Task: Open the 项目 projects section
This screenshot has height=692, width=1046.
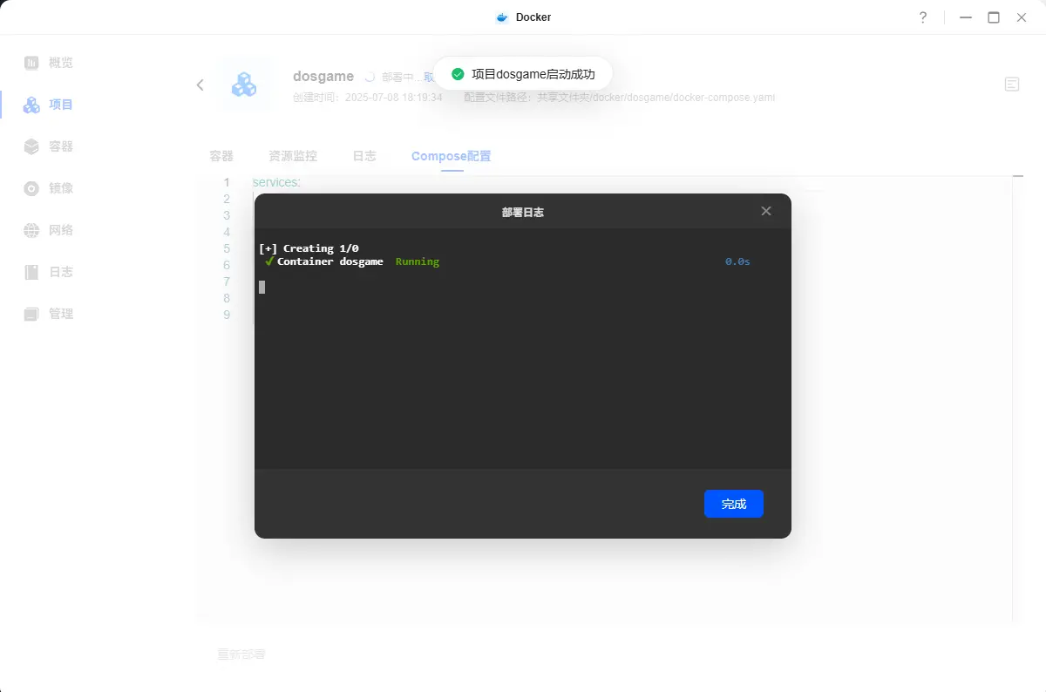Action: point(32,105)
